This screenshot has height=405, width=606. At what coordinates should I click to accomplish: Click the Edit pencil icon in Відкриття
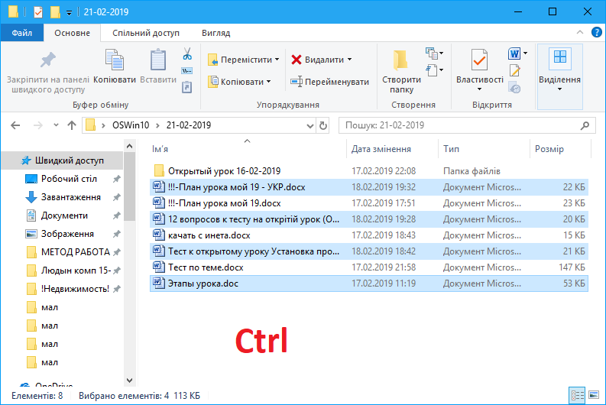pos(514,70)
